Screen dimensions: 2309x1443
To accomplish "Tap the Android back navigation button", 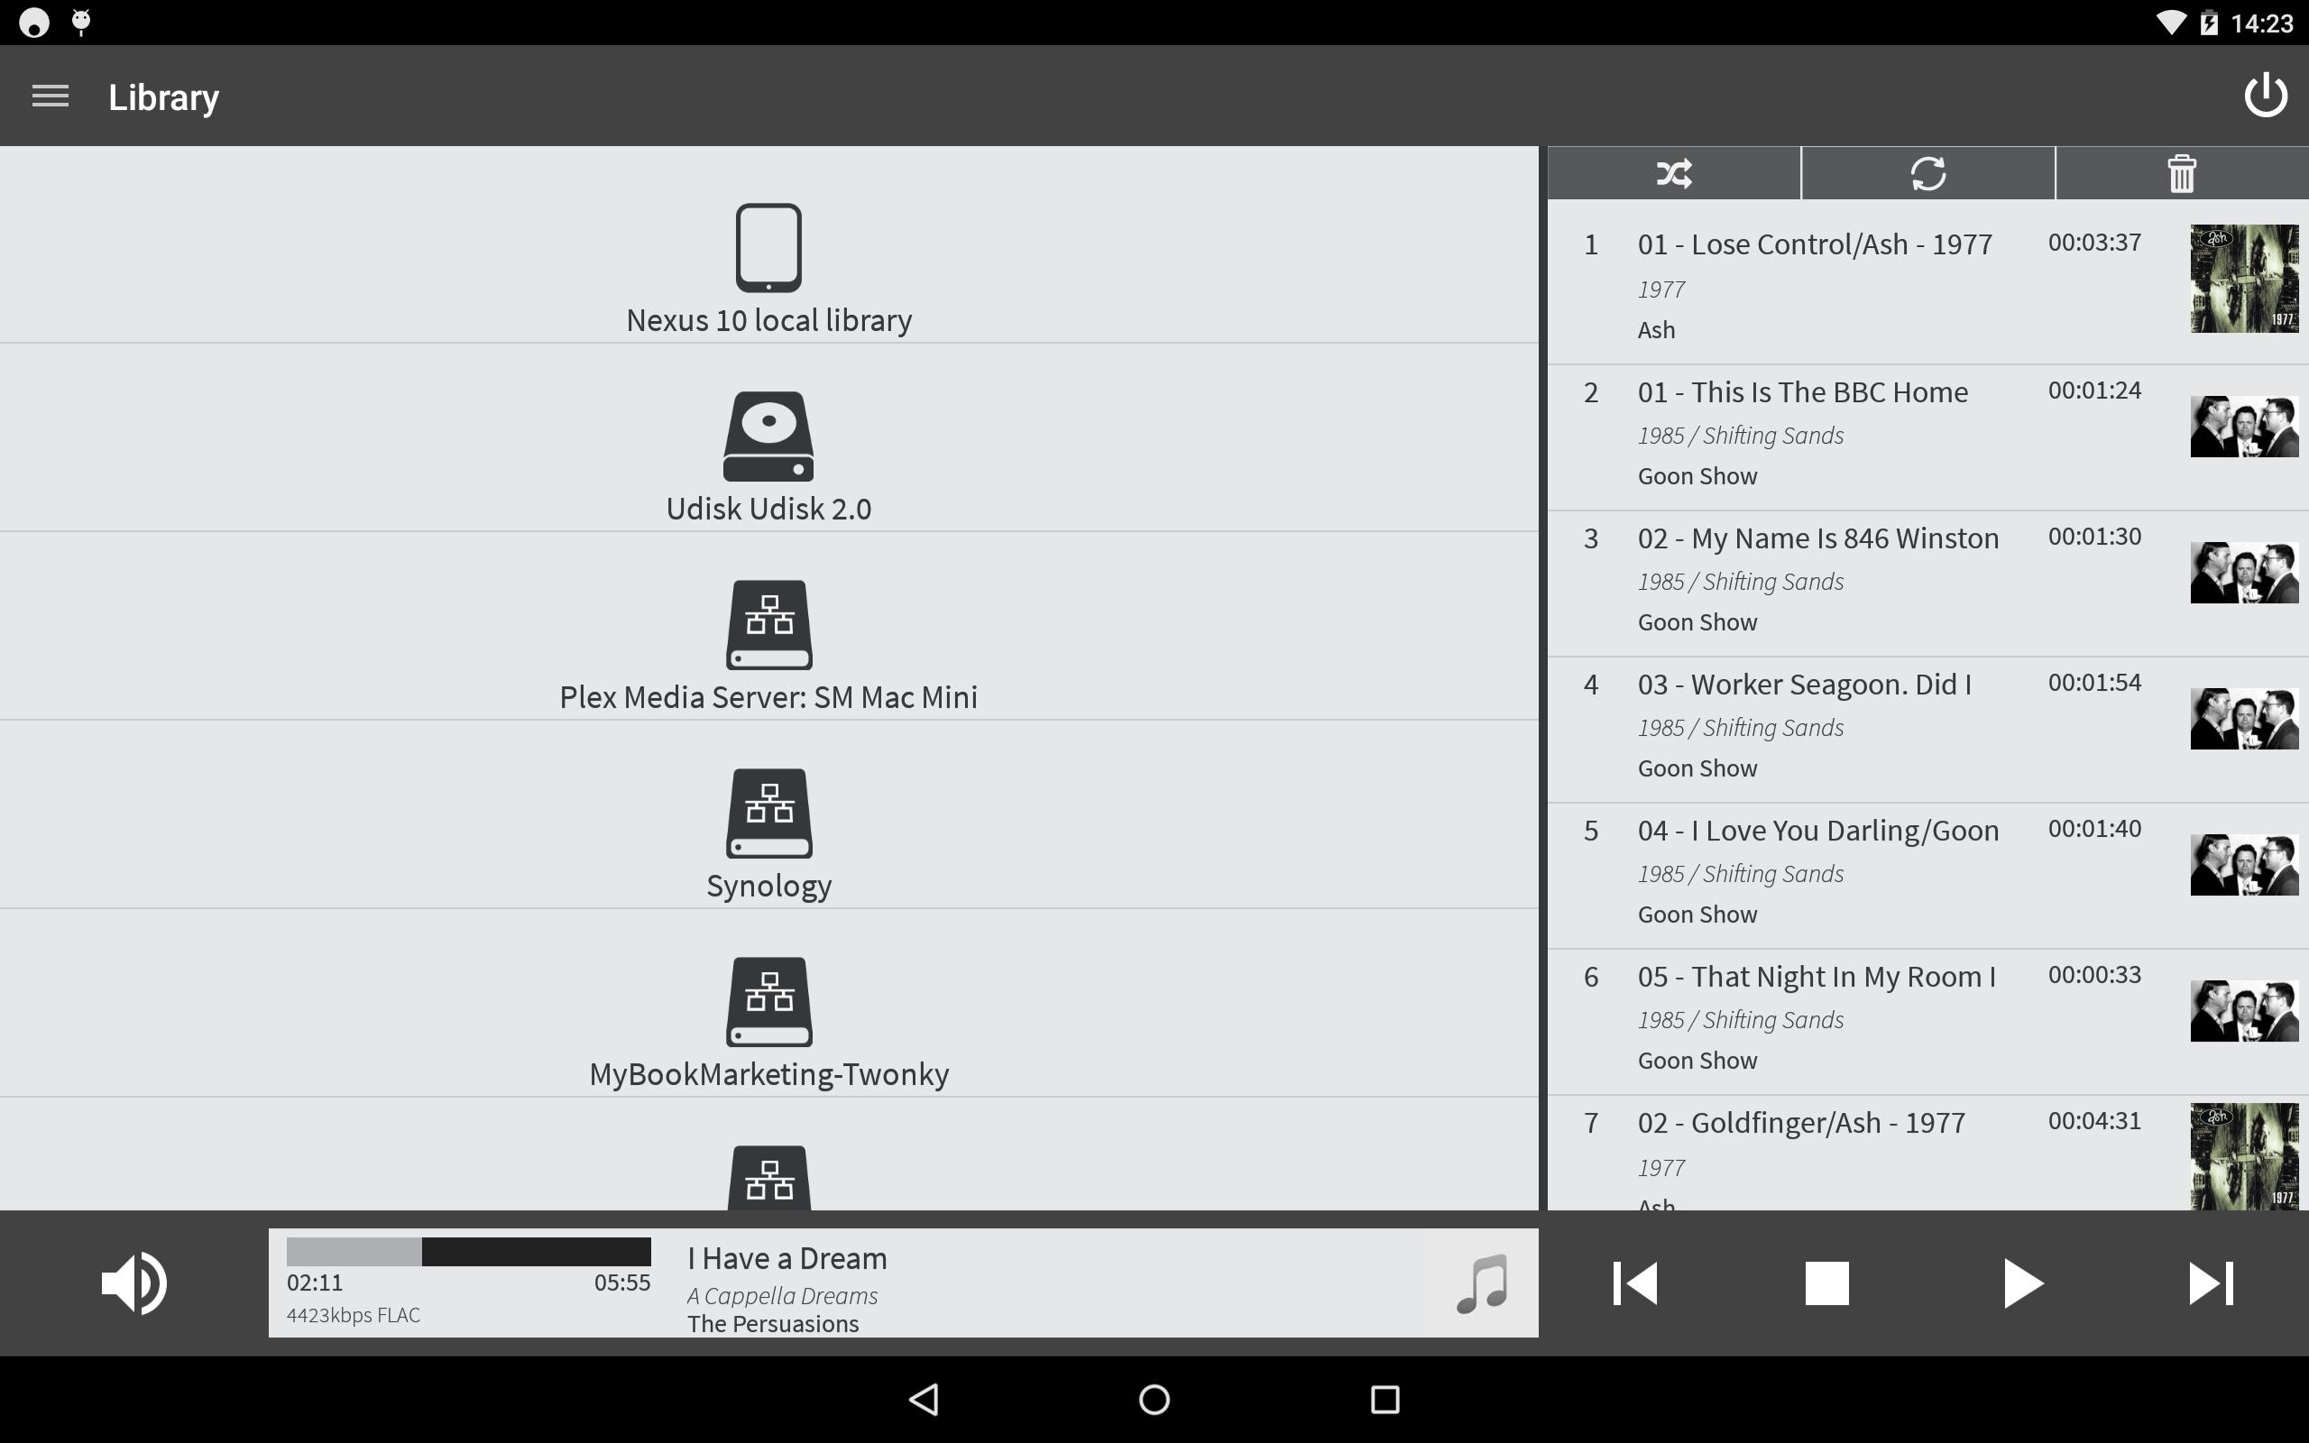I will (x=924, y=1399).
